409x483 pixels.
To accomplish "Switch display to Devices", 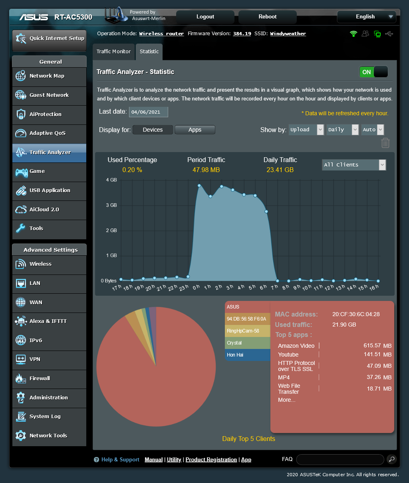I will (x=153, y=130).
